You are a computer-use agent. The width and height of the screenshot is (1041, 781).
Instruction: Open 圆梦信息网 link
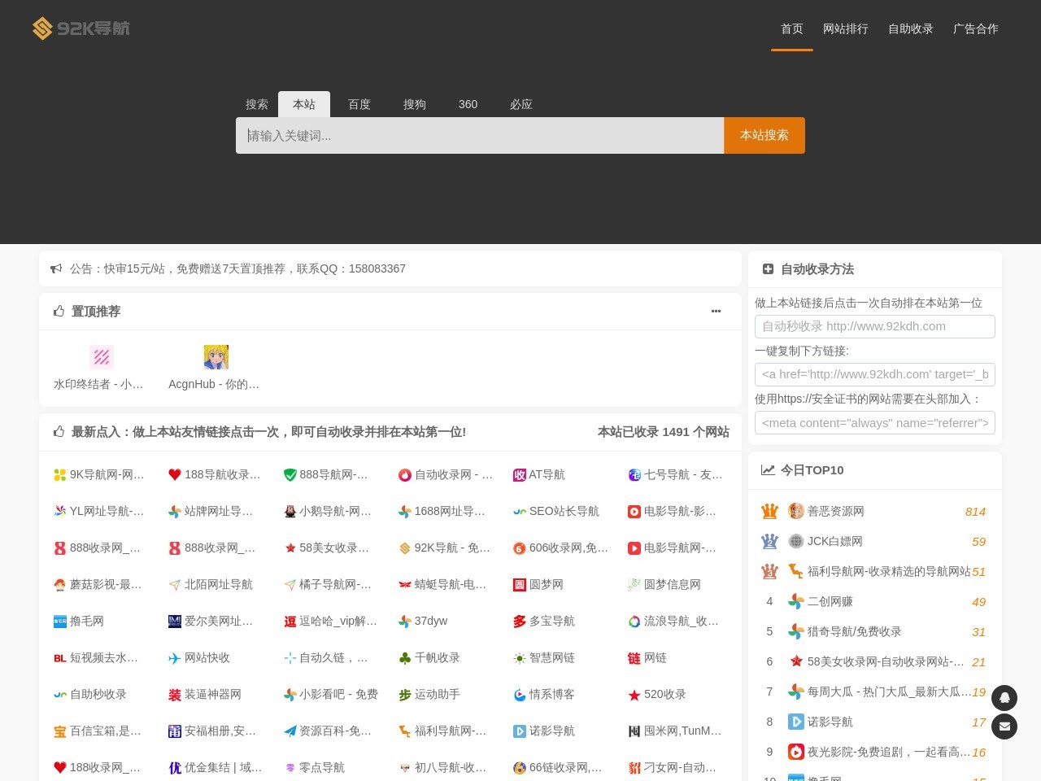(664, 584)
